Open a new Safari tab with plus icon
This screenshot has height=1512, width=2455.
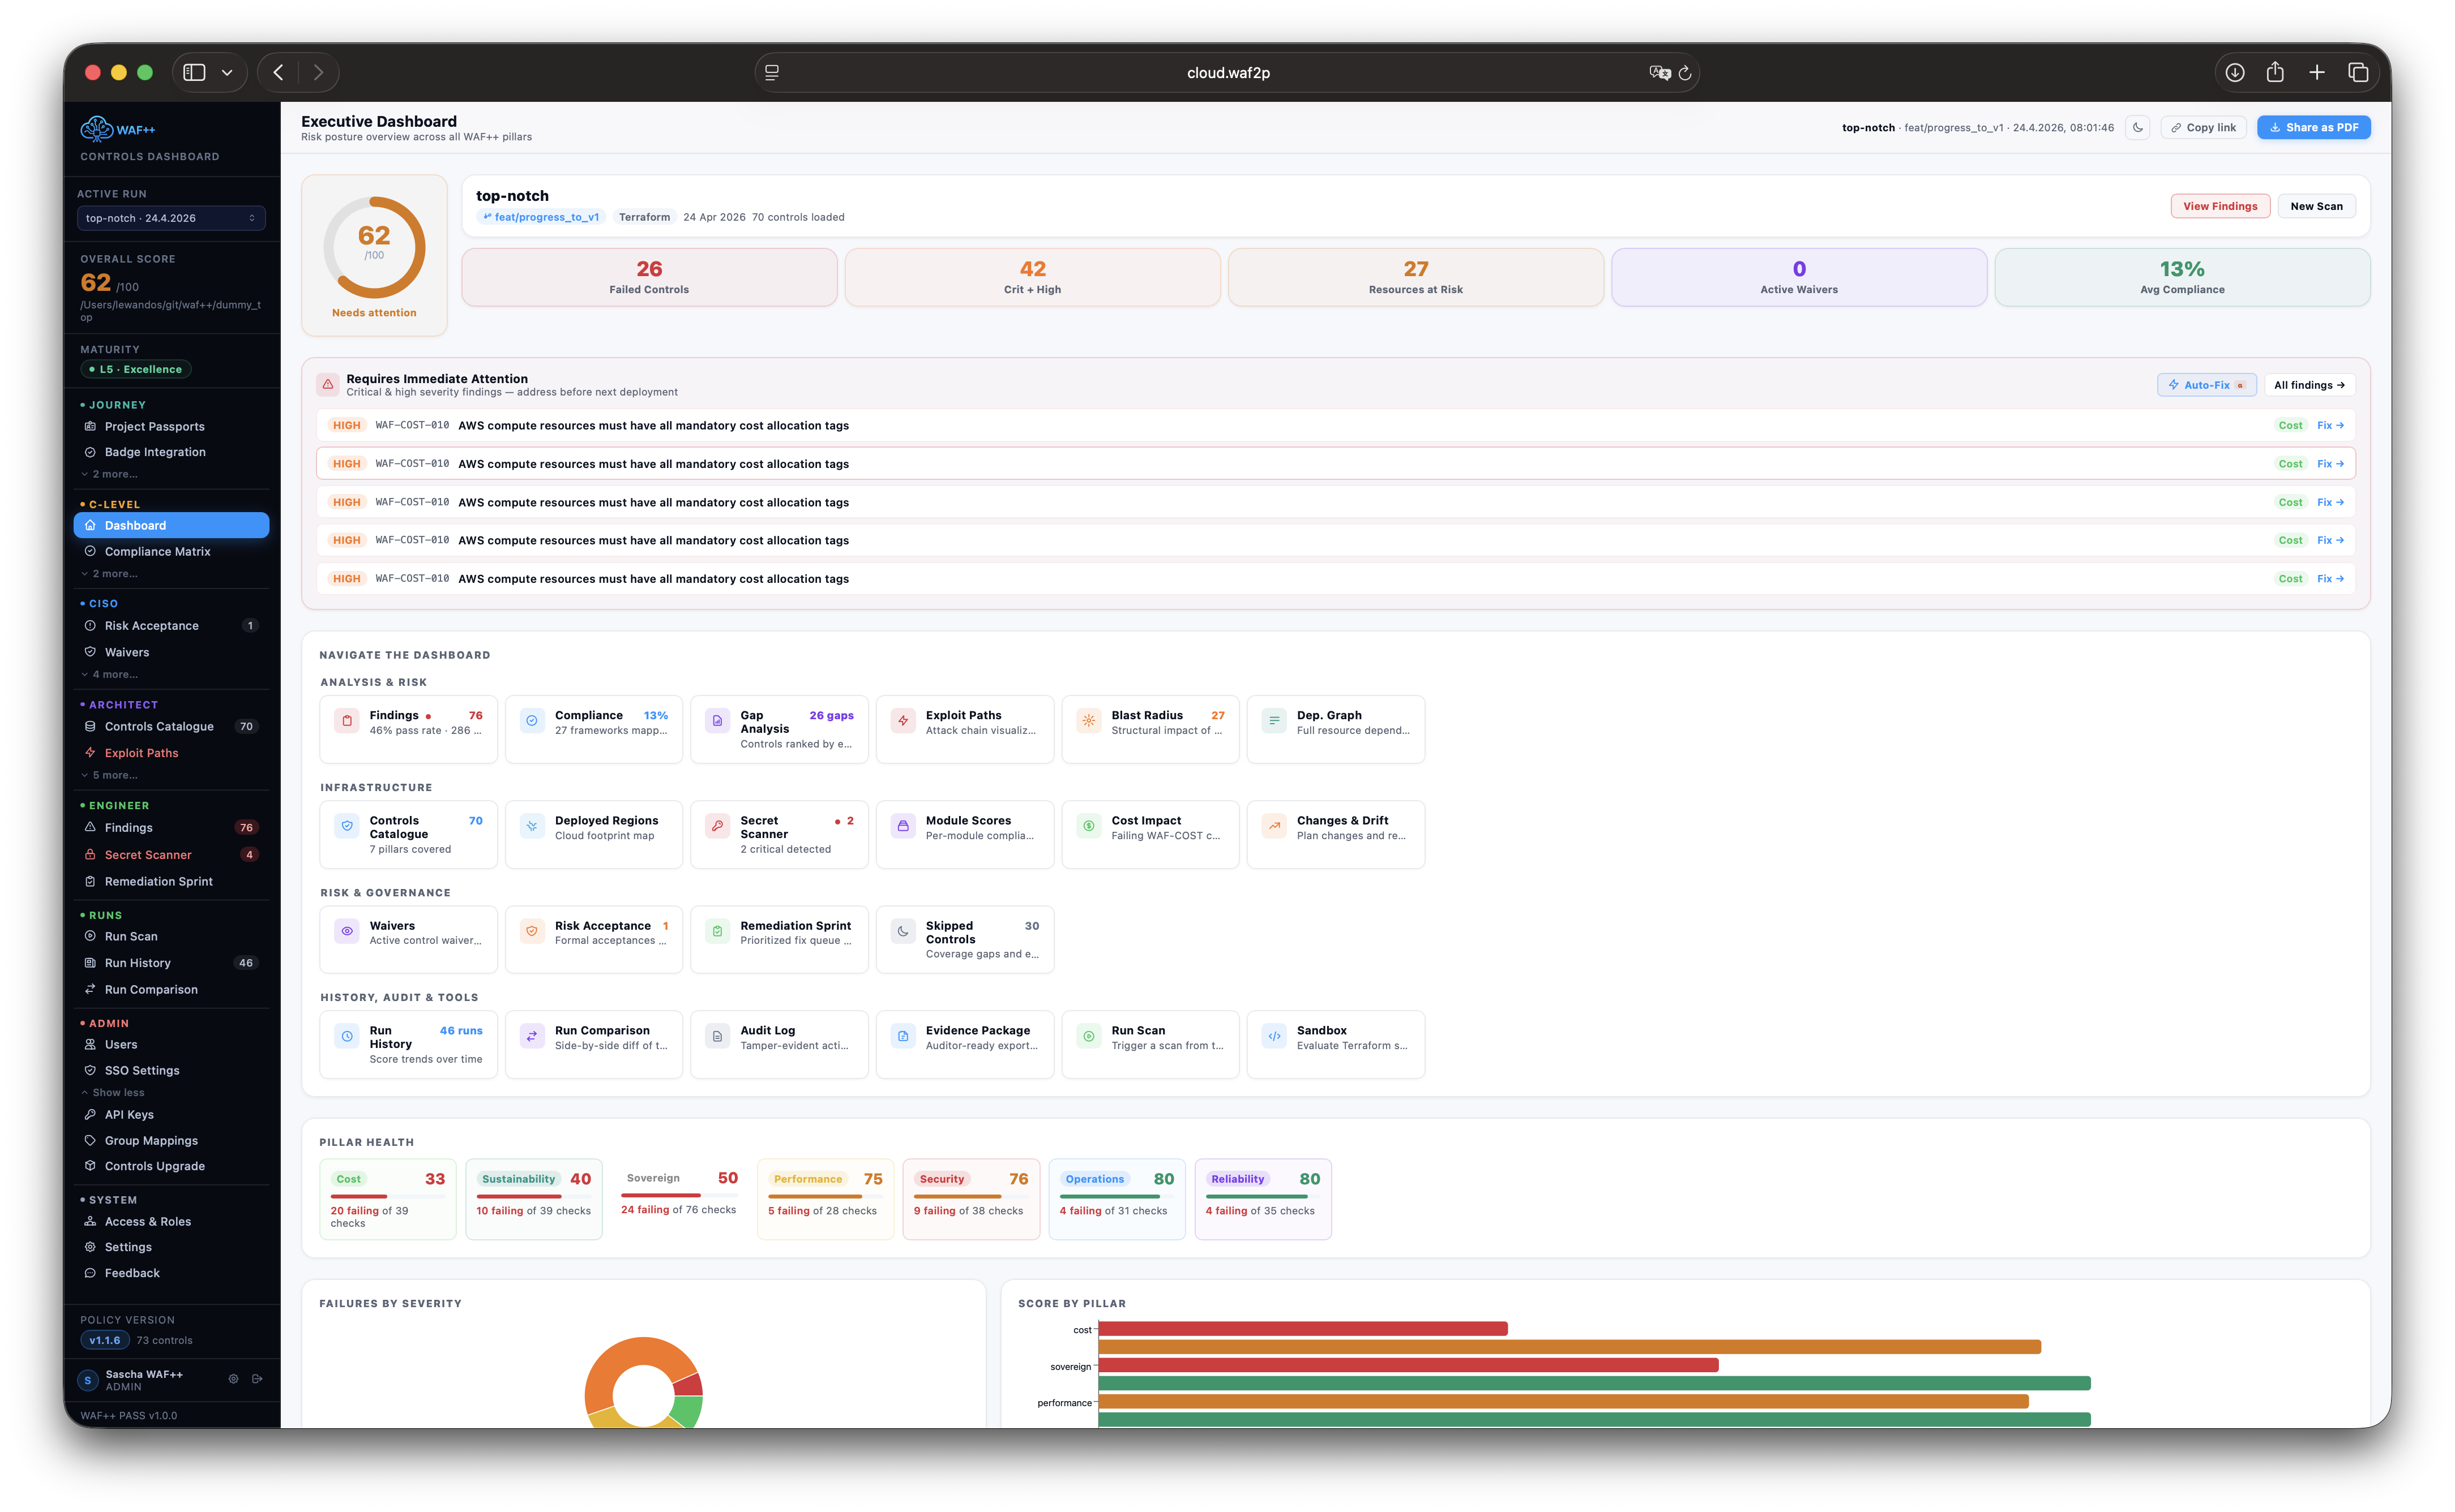(x=2317, y=72)
